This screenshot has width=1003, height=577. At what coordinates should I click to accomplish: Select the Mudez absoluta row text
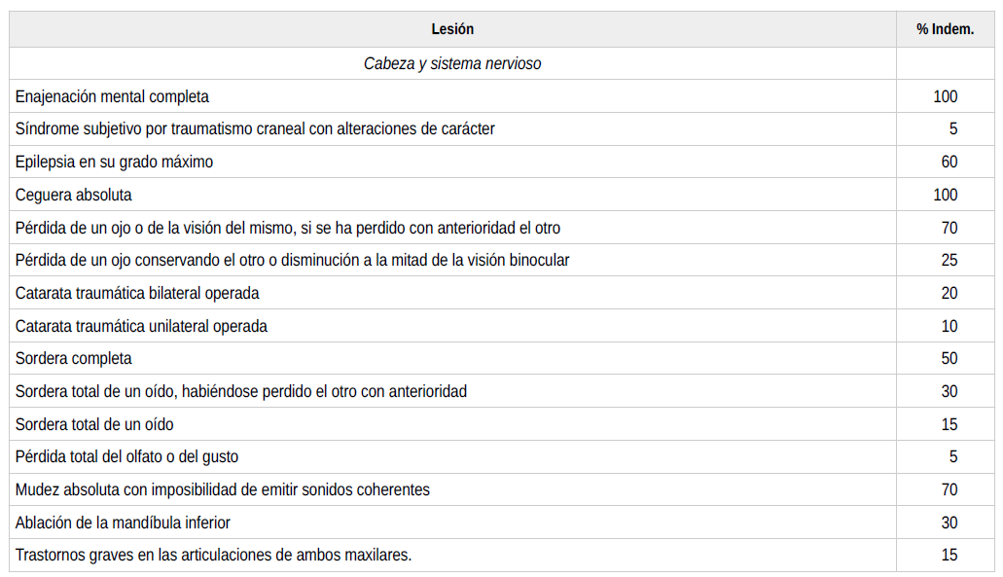[x=222, y=490]
